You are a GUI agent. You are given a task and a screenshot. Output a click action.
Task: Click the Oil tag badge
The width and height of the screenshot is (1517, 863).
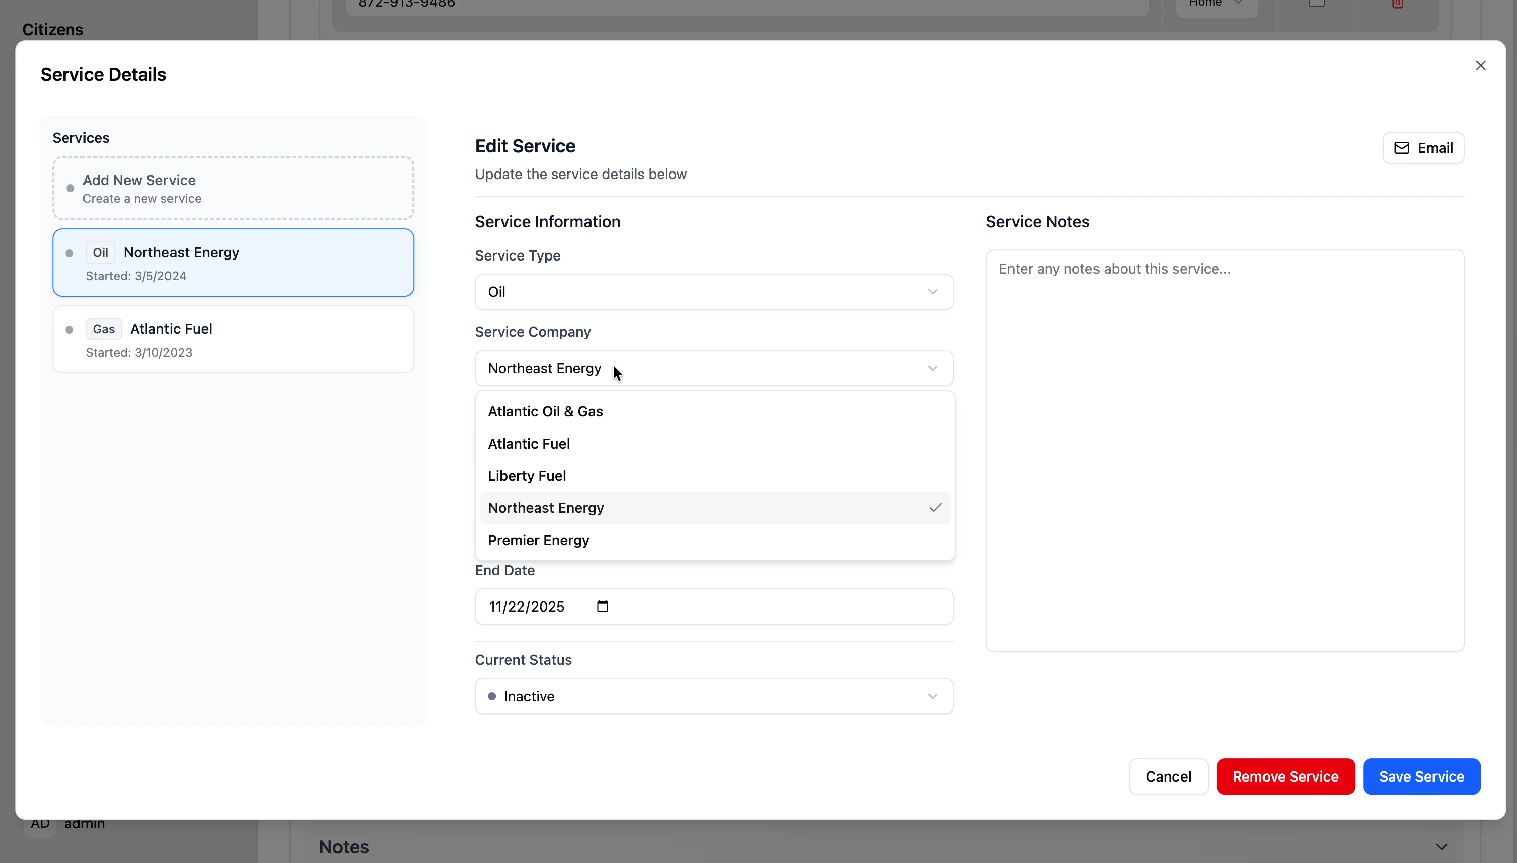tap(100, 252)
